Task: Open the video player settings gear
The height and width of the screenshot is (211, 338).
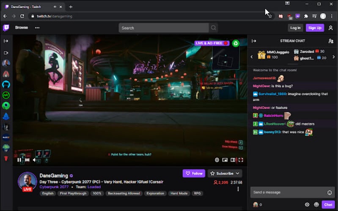Action: (x=217, y=160)
